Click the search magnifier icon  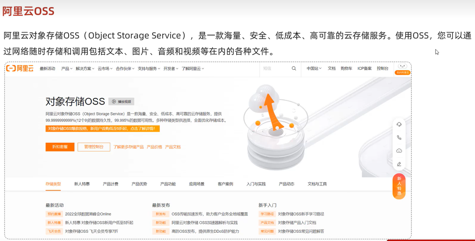point(294,68)
